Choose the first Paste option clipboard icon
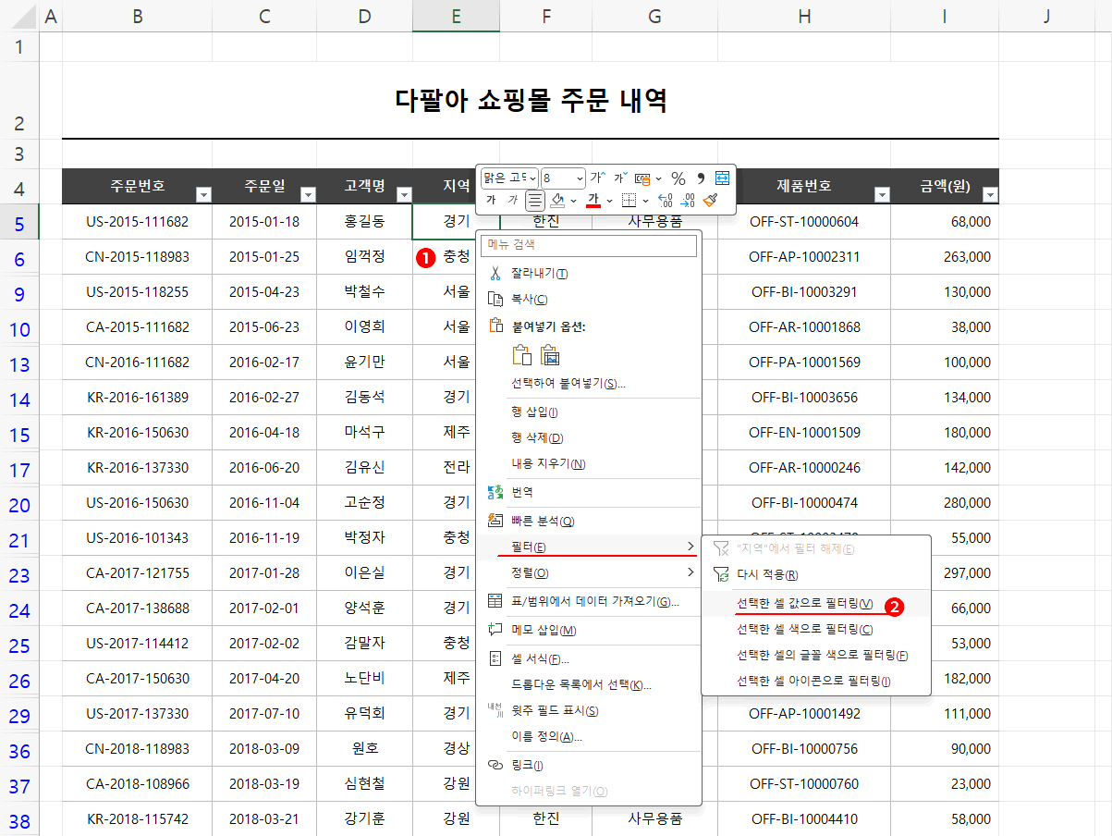 (x=522, y=355)
